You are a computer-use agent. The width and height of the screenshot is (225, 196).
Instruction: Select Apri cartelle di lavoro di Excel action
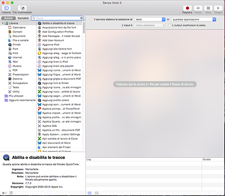coord(59,139)
